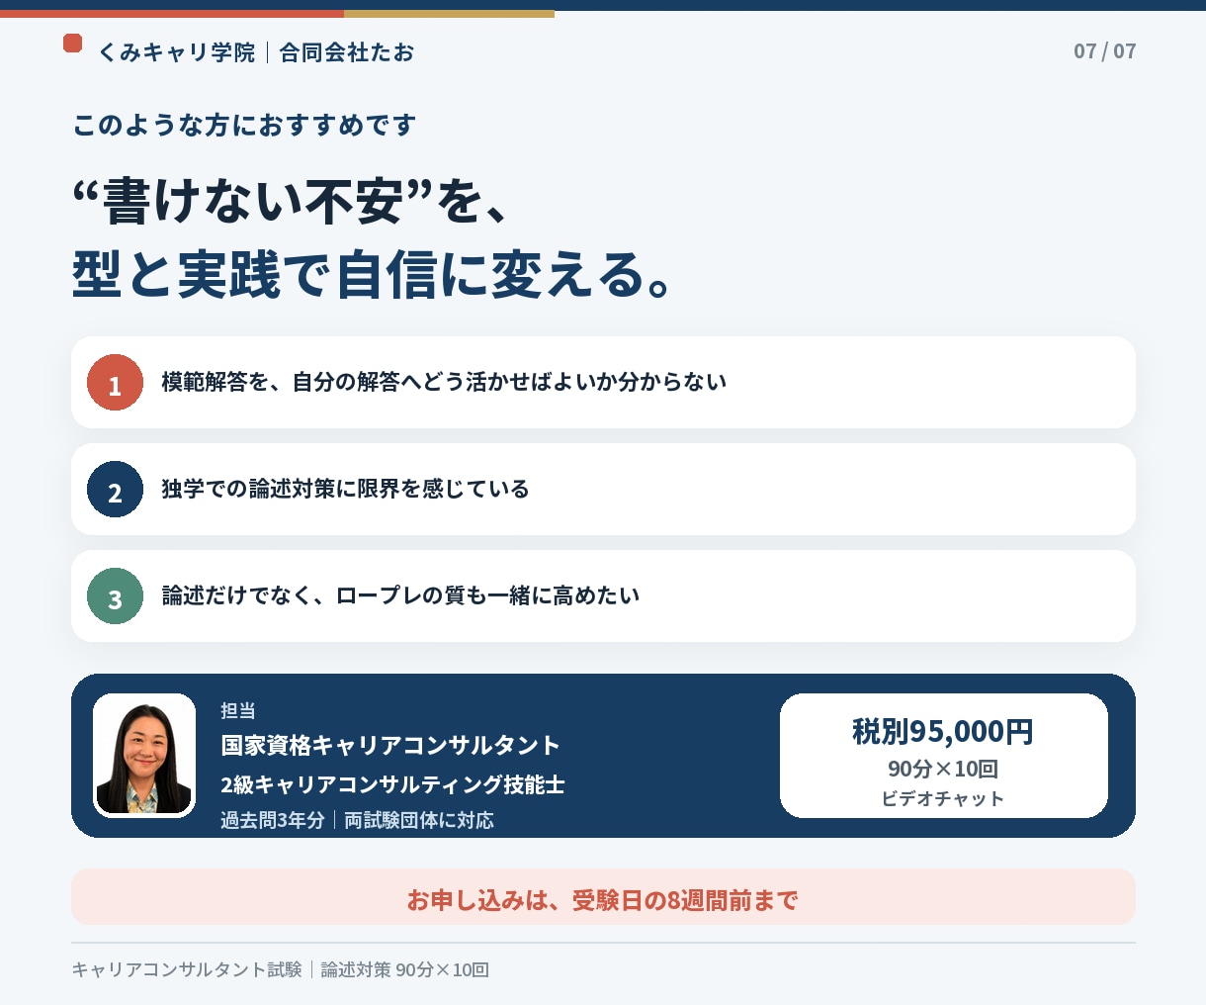Click the text 両試験団体に対応
The image size is (1206, 1005).
coord(419,820)
